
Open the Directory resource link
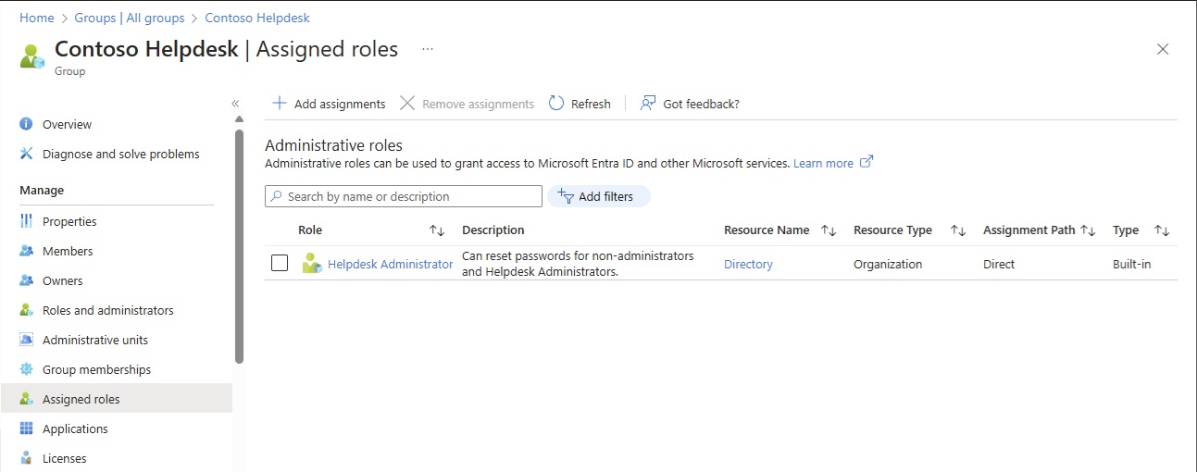pyautogui.click(x=748, y=264)
